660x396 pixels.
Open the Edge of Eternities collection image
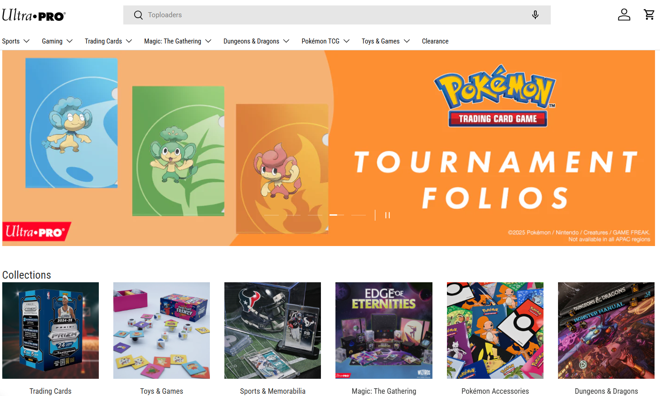tap(383, 330)
